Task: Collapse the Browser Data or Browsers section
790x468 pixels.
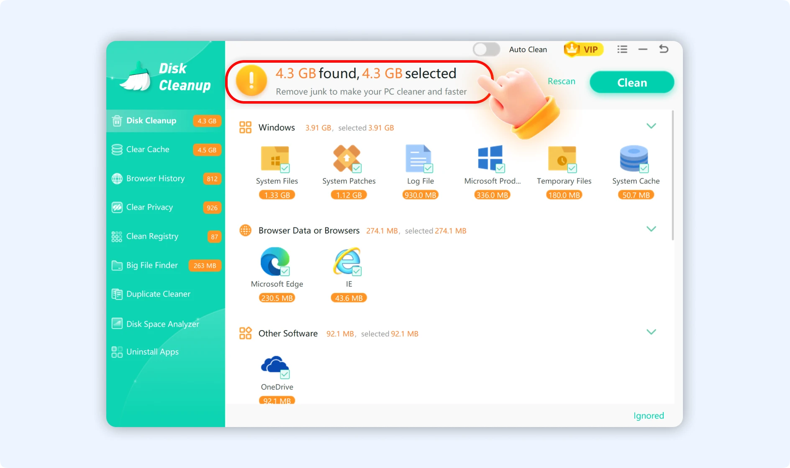Action: click(x=651, y=229)
